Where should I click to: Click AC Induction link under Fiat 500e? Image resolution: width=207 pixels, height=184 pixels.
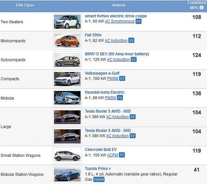pos(116,41)
